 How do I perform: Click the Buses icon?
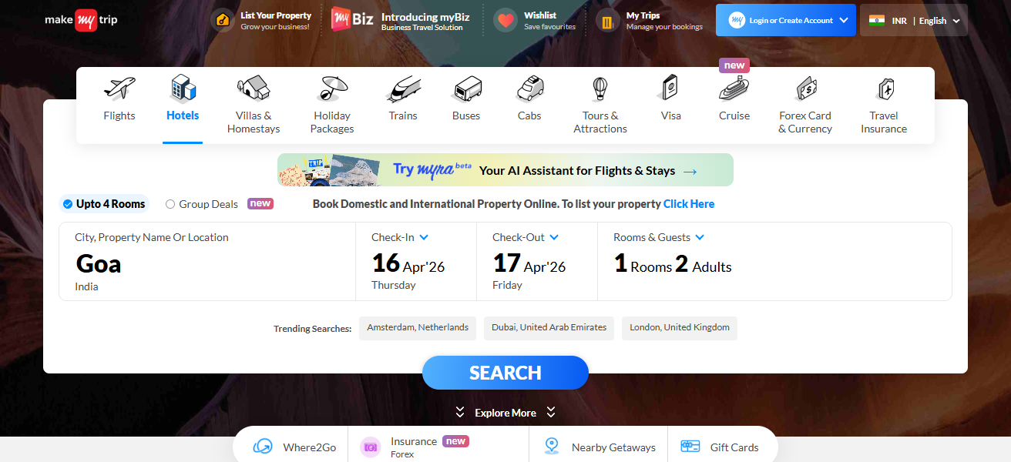[466, 89]
